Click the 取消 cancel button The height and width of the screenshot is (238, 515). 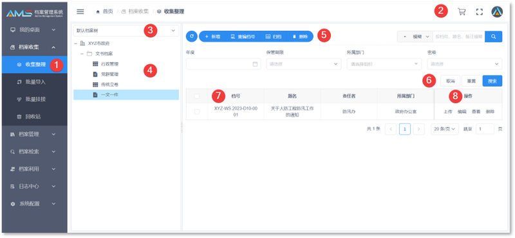(x=450, y=81)
